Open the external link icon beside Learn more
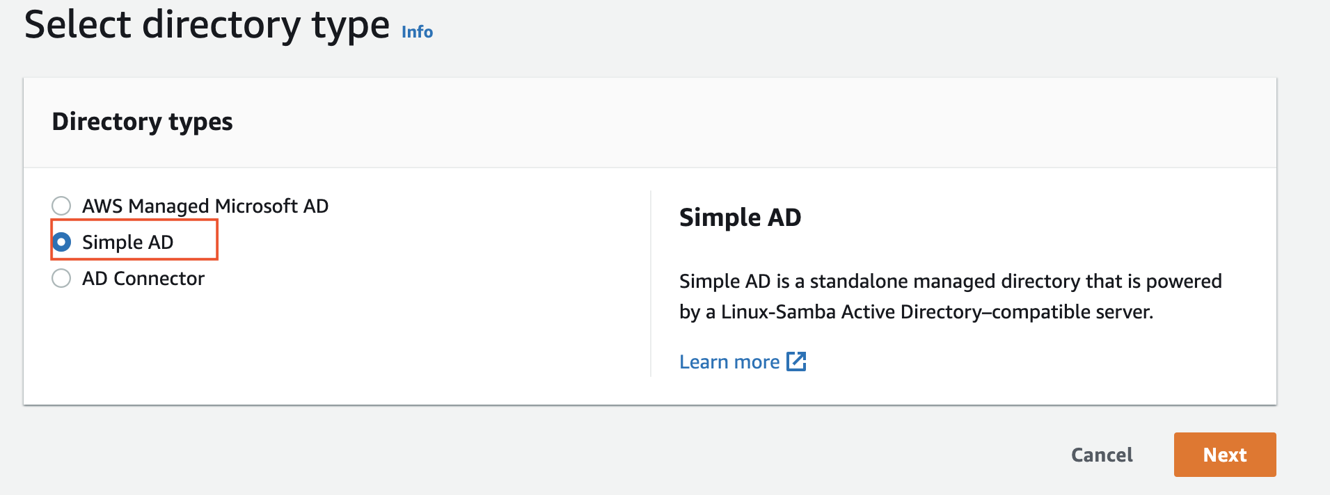Screen dimensions: 1330x495 click(x=796, y=362)
